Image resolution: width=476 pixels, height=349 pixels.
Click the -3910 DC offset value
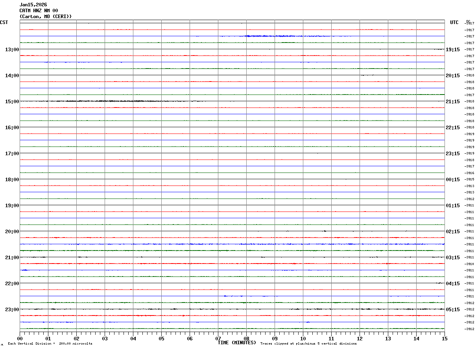pyautogui.click(x=469, y=264)
